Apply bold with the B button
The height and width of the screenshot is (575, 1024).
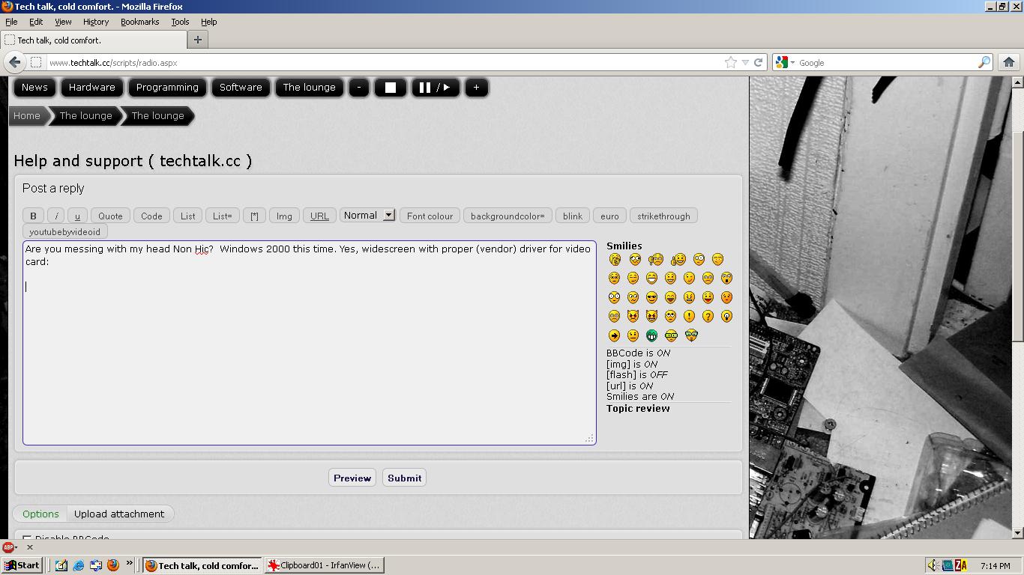33,216
